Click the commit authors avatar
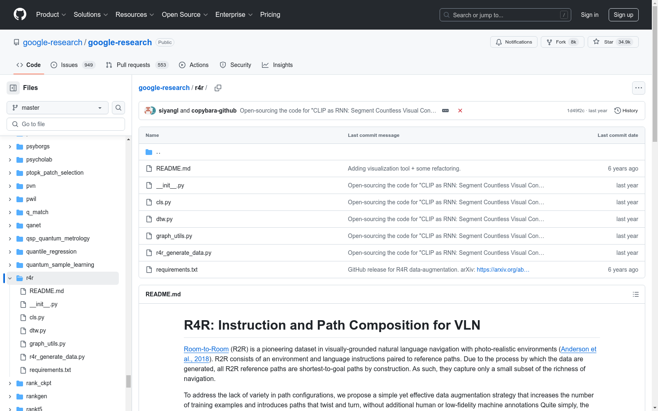This screenshot has width=658, height=411. 150,111
